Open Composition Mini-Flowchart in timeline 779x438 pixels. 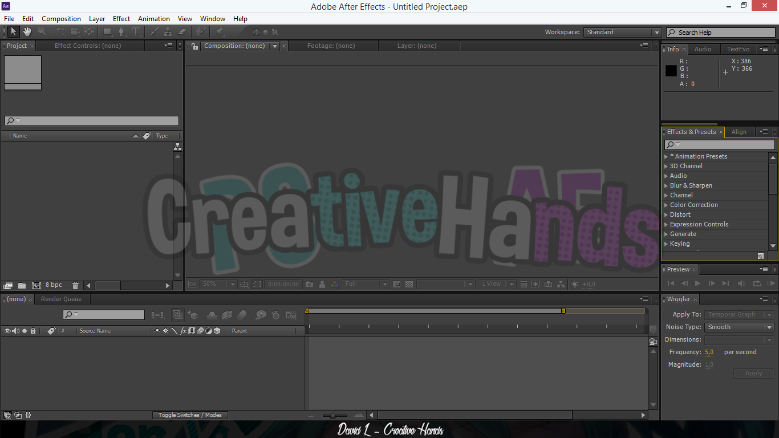pyautogui.click(x=158, y=315)
